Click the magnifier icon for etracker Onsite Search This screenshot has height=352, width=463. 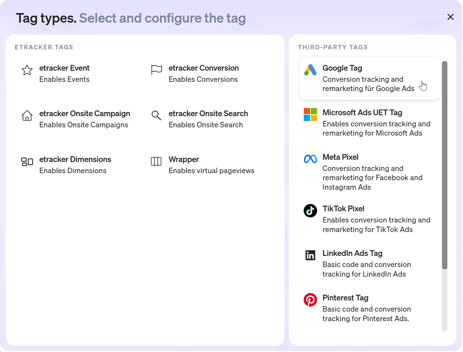pyautogui.click(x=156, y=116)
